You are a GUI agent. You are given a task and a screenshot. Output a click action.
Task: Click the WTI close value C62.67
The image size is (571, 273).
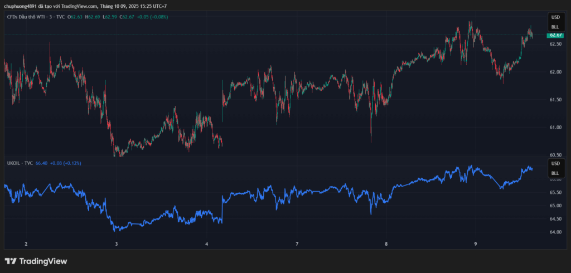coord(128,17)
